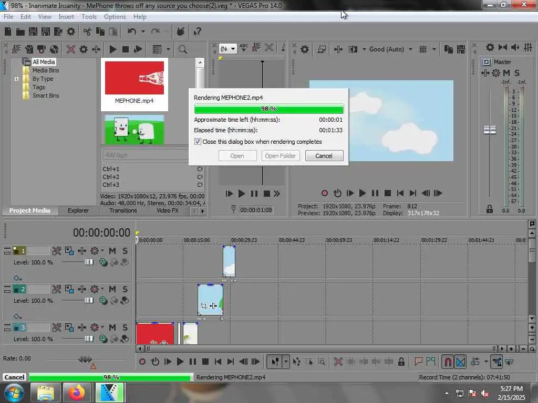This screenshot has height=403, width=538.
Task: Click the Video Preview properties gear icon
Action: [x=304, y=49]
